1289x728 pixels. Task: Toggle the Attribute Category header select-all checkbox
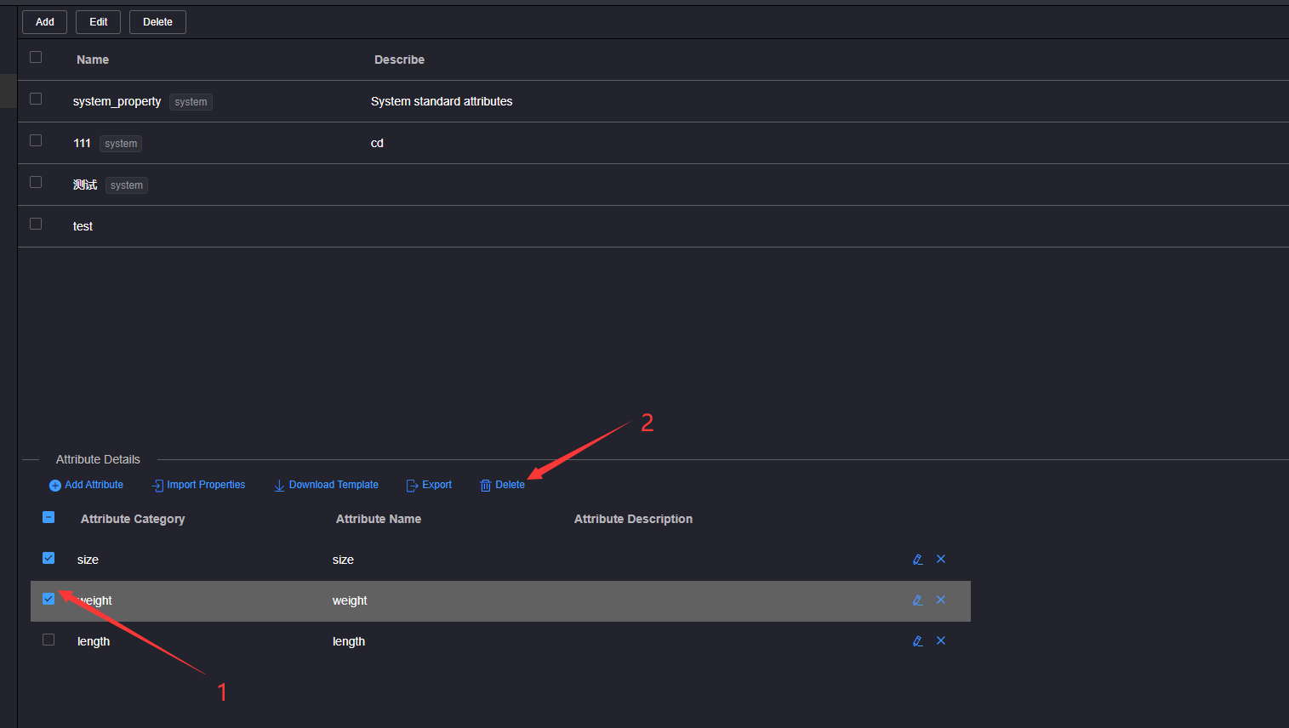click(x=48, y=517)
